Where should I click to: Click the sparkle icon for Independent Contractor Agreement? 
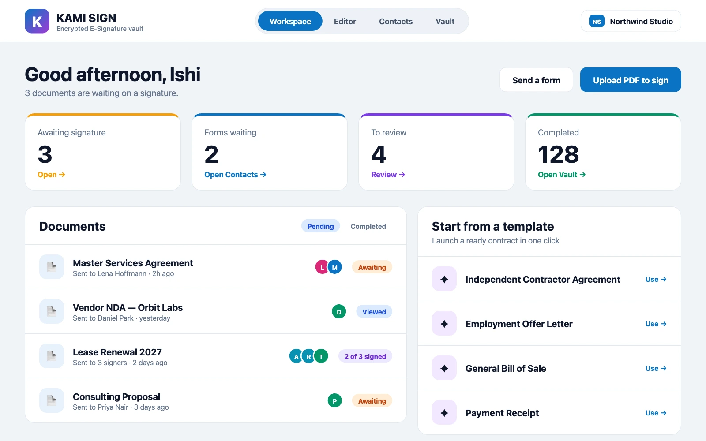tap(444, 279)
